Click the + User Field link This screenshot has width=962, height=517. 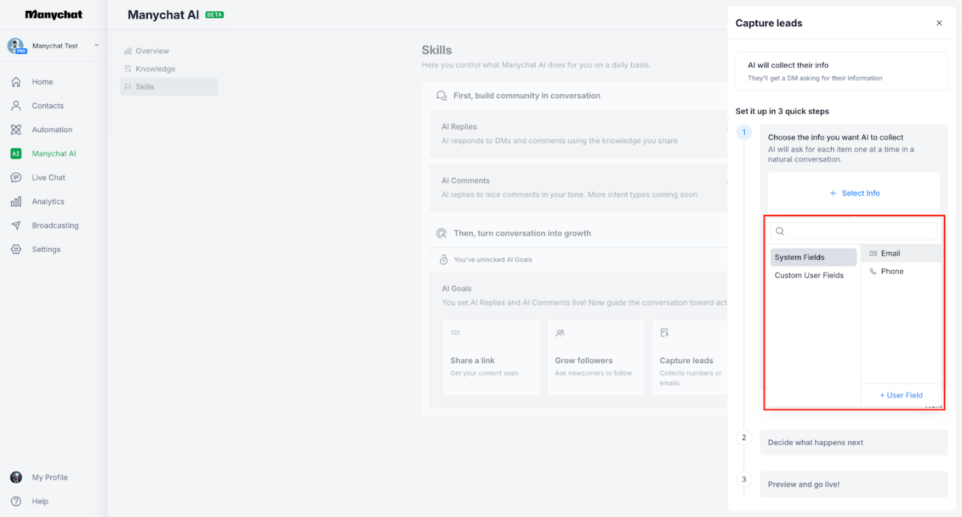point(901,395)
